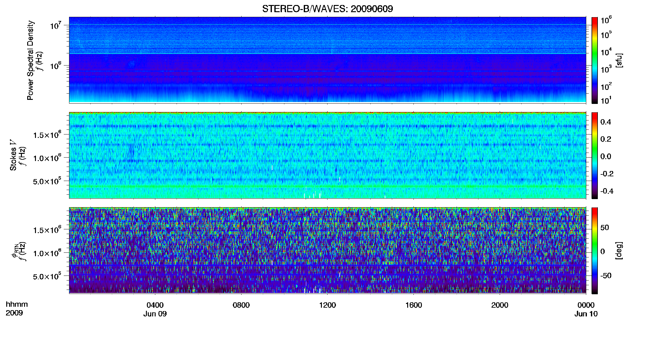655x337 pixels.
Task: Click the 5.0×10^5 tick in Stokes V panel
Action: (47, 181)
